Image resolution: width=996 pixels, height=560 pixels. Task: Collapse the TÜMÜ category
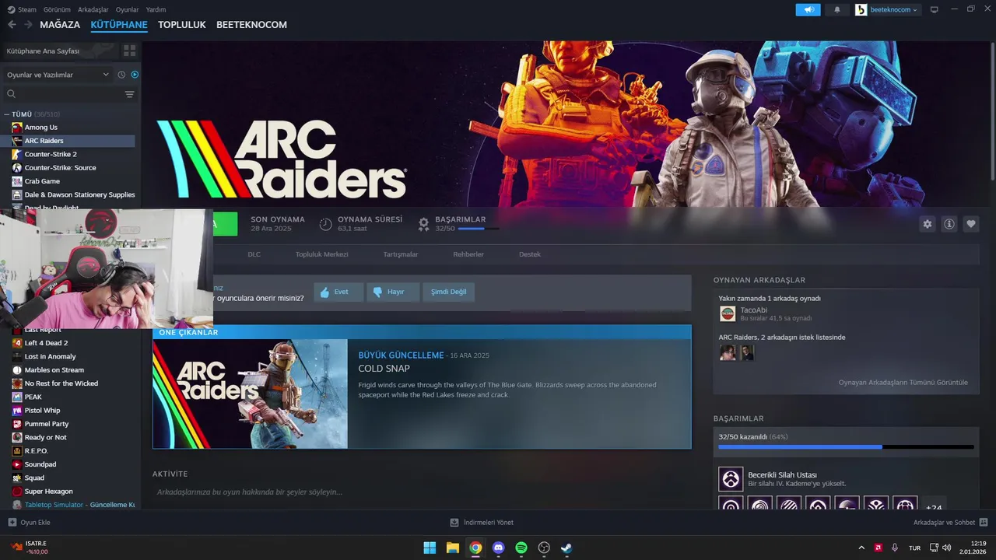click(7, 114)
